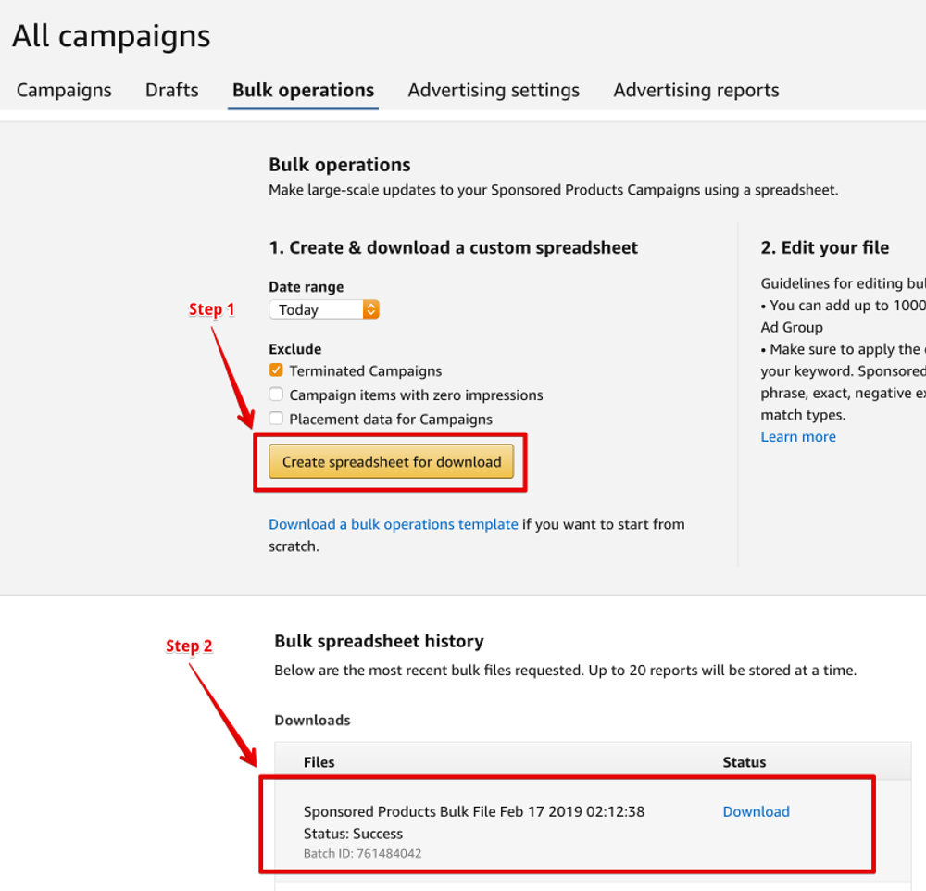Tick Placement data for Campaigns checkbox
The width and height of the screenshot is (926, 891).
276,419
